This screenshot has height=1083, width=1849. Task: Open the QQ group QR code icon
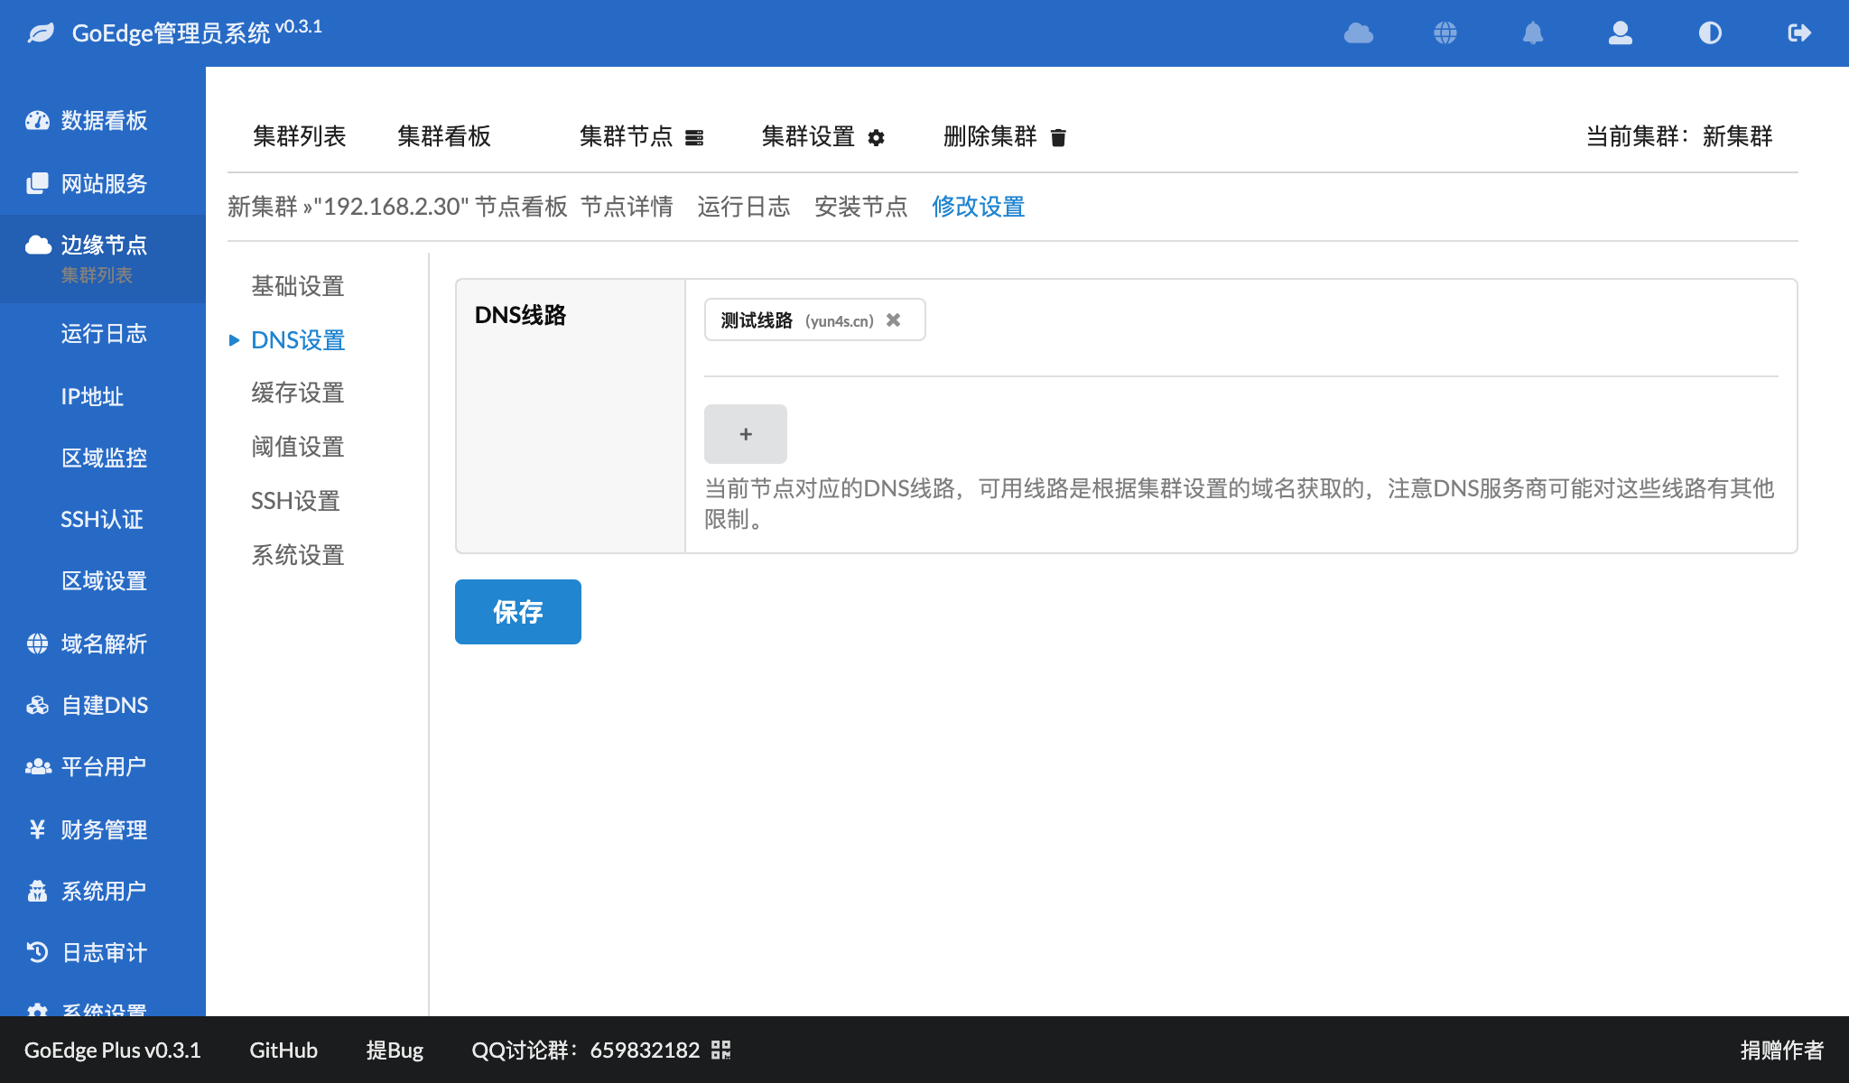(720, 1050)
